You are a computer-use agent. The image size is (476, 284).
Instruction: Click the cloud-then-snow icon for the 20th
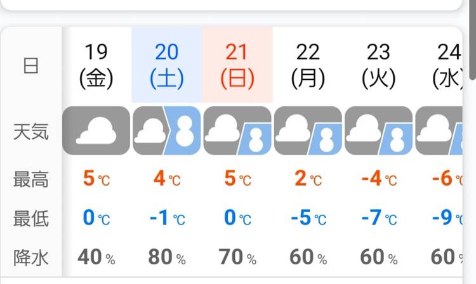167,130
